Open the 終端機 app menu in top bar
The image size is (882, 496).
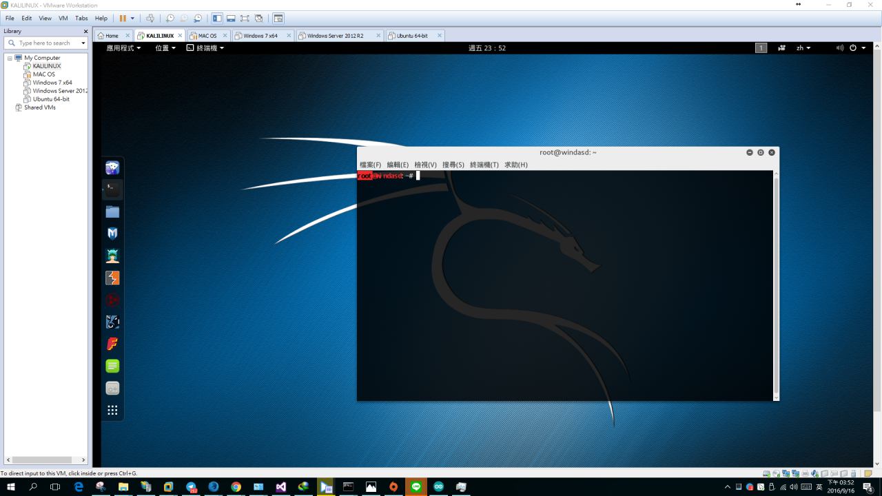[205, 48]
